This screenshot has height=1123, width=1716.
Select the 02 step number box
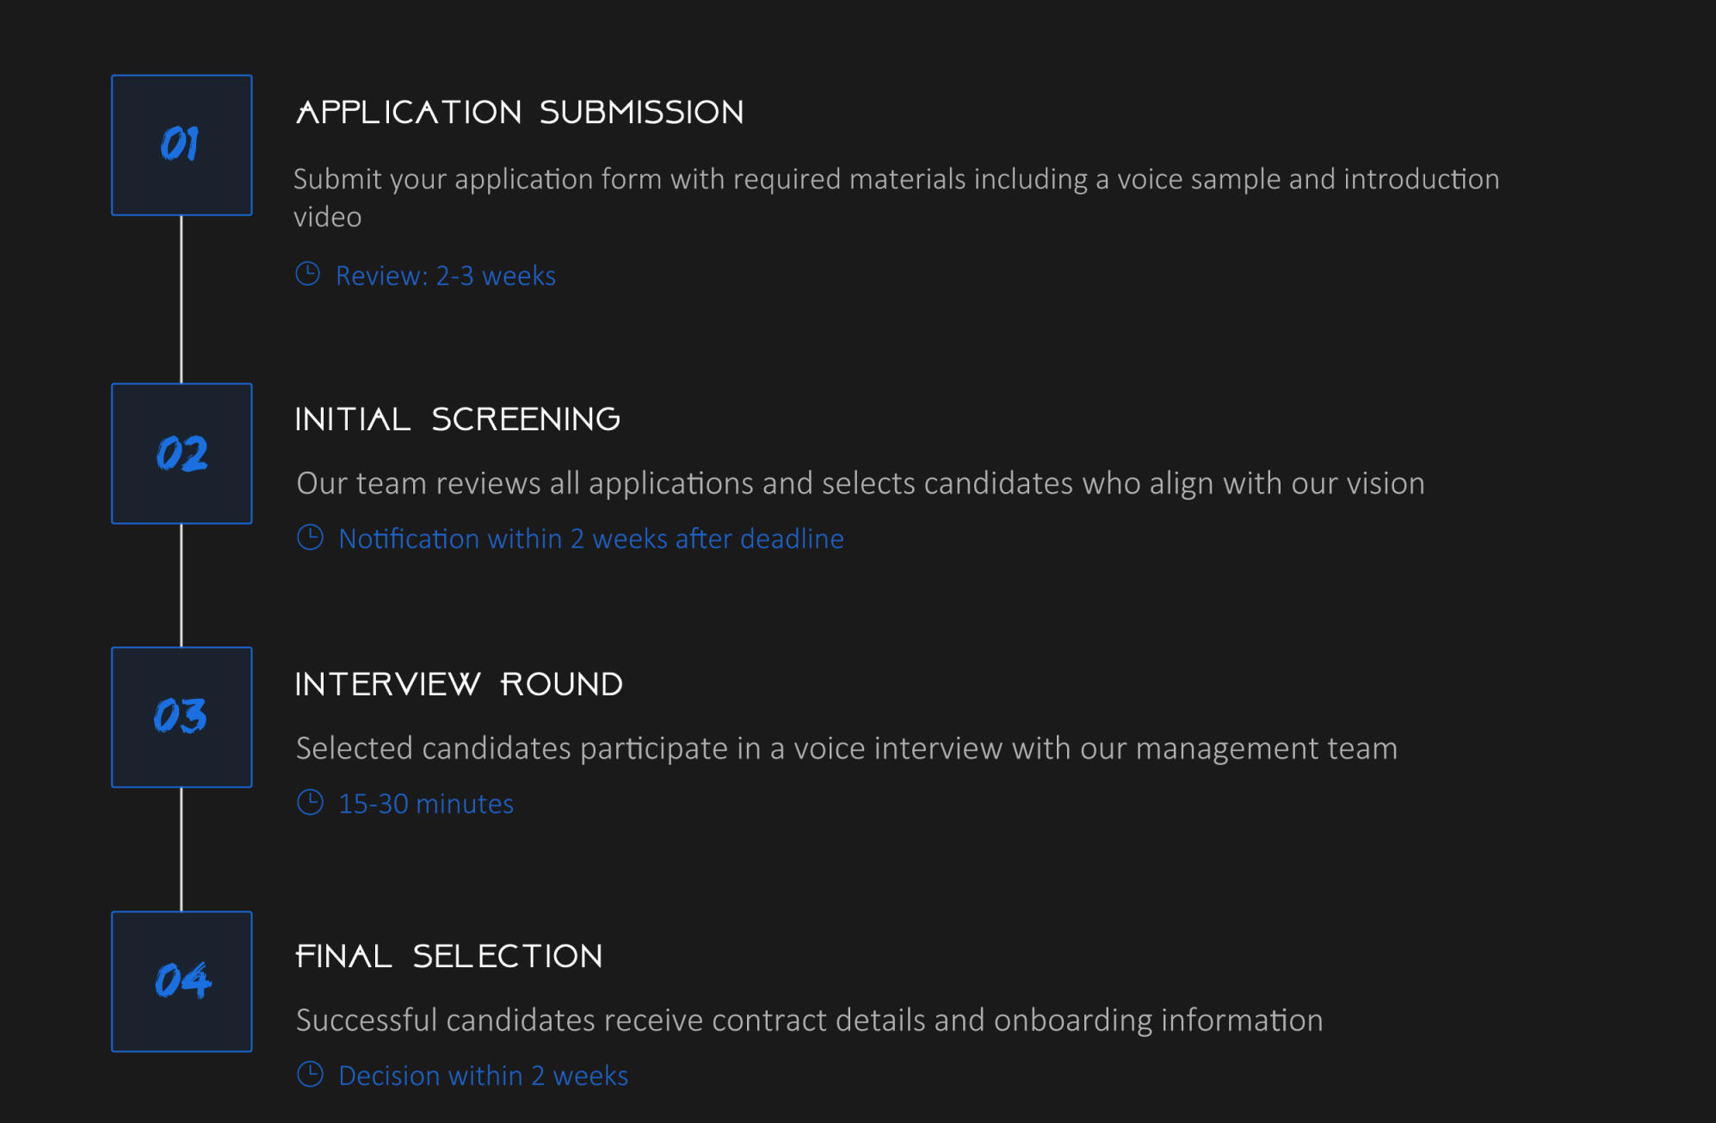182,454
